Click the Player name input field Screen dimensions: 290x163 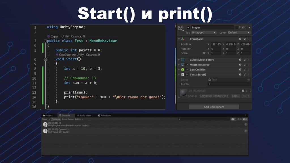212,28
